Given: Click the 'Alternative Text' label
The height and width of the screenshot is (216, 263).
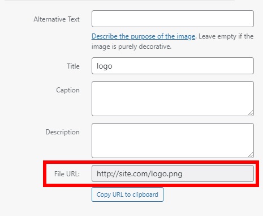Looking at the screenshot, I should [57, 19].
